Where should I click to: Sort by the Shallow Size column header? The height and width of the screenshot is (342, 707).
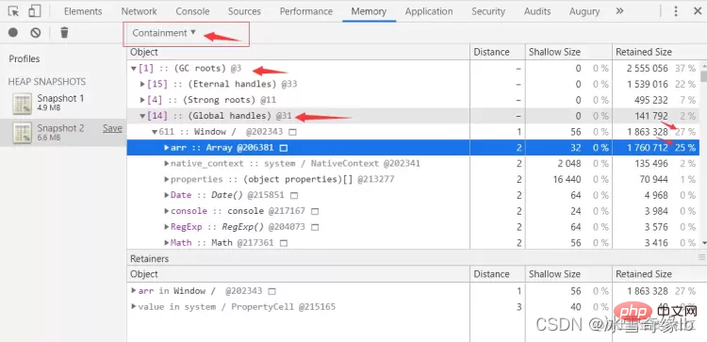[568, 52]
